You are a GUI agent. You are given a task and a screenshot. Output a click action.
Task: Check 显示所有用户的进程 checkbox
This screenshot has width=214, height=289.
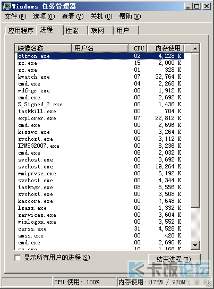[x=18, y=258]
